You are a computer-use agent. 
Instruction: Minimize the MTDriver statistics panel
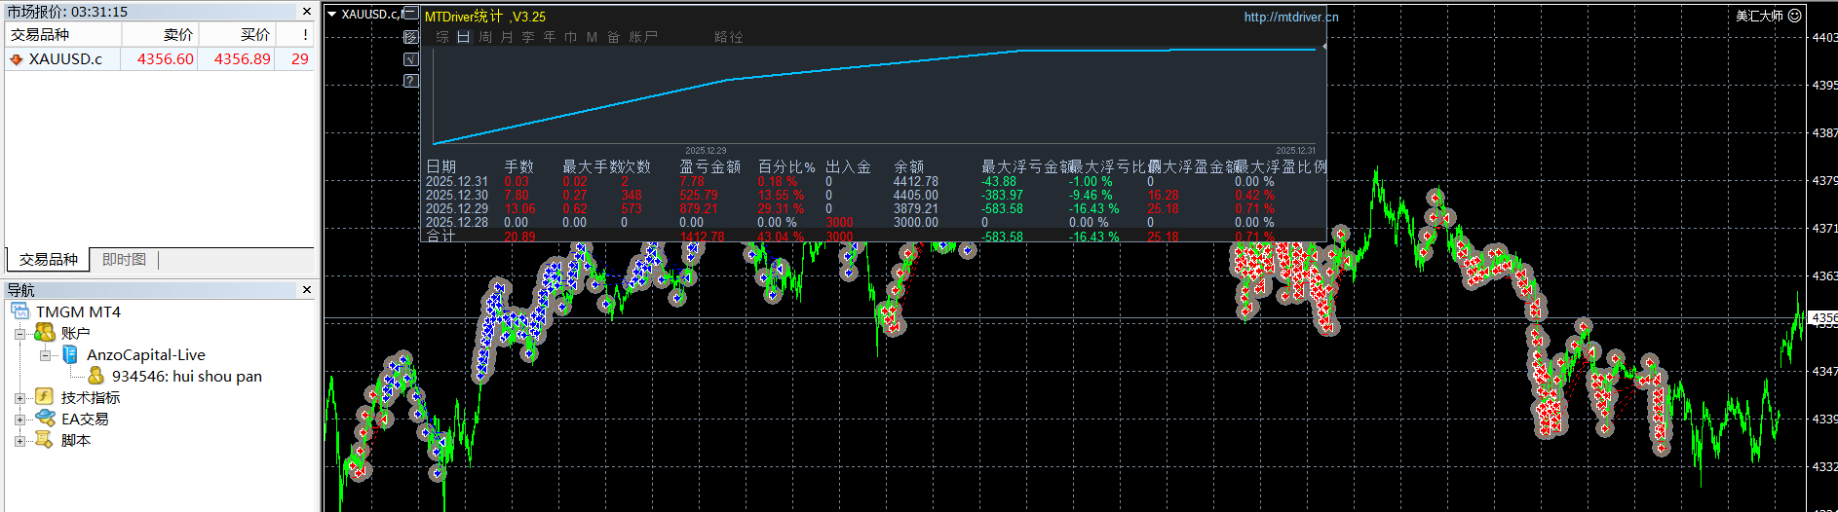pyautogui.click(x=411, y=13)
